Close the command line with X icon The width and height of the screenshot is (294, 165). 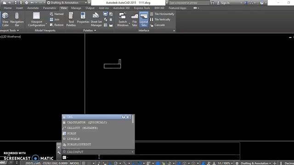[x=59, y=148]
